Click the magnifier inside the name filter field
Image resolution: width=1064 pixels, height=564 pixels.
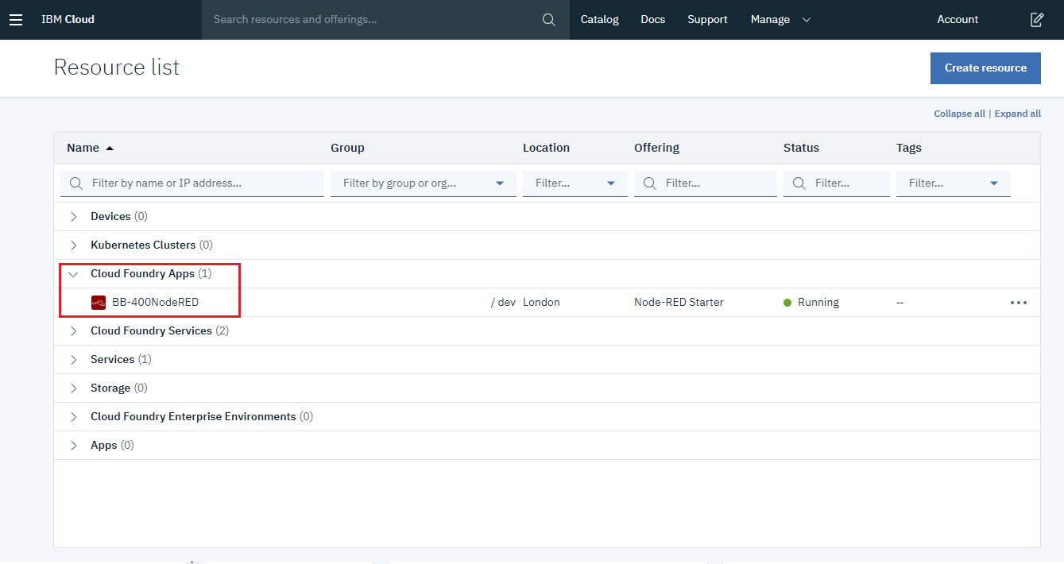75,183
